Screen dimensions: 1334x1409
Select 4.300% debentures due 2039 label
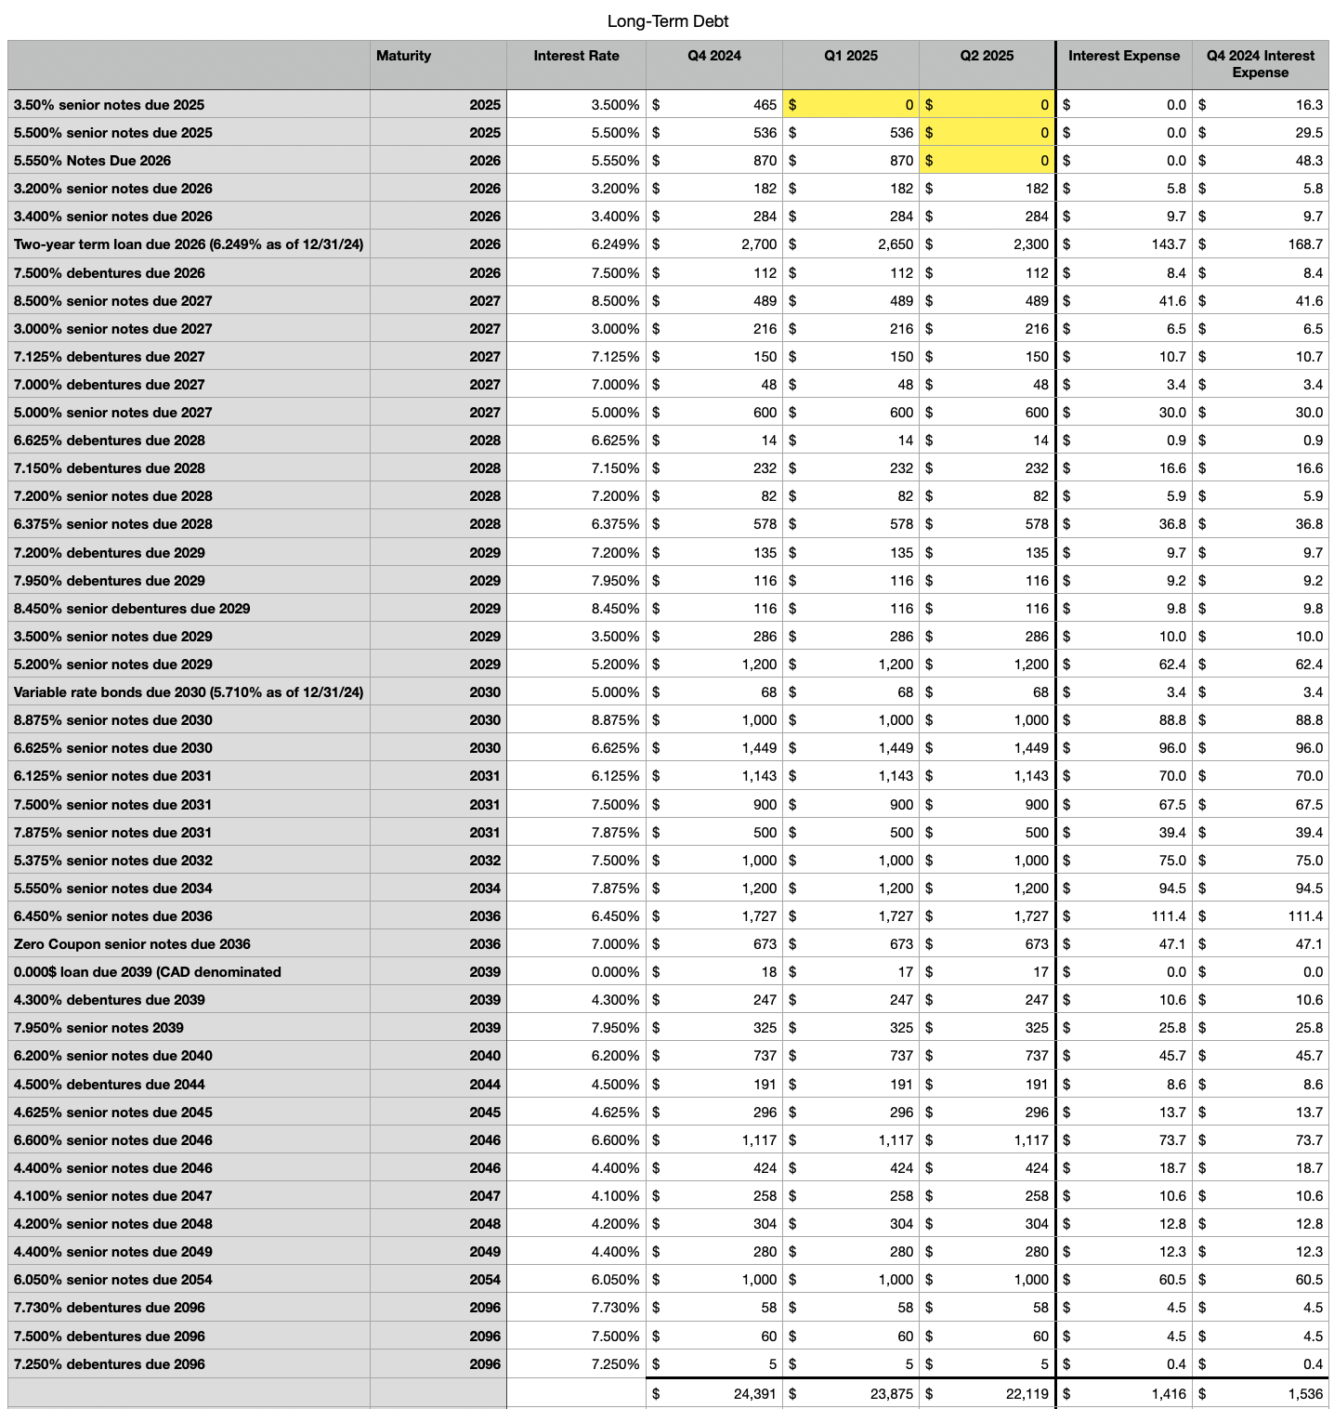click(109, 1000)
